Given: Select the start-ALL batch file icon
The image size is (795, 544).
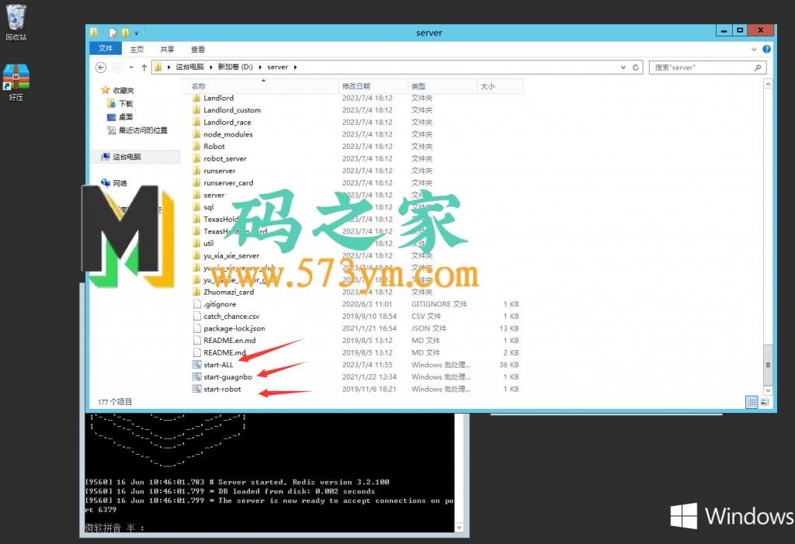Looking at the screenshot, I should pyautogui.click(x=196, y=365).
